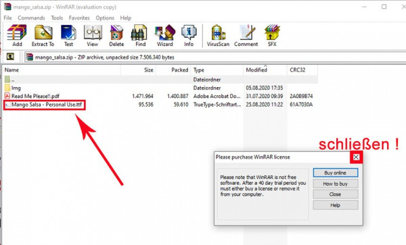Select the Extract To toolbar icon

tap(43, 35)
